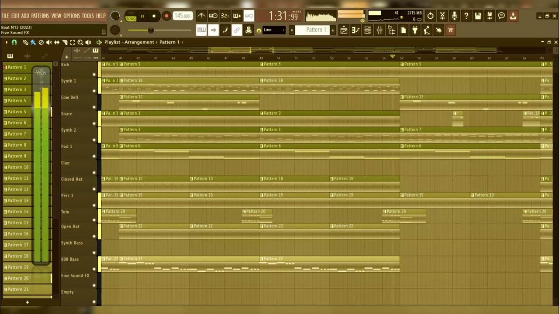Open the PATTERNS menu

[x=40, y=16]
